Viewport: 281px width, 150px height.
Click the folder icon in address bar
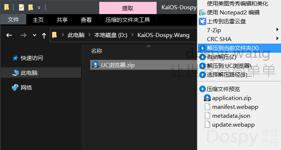[54, 35]
